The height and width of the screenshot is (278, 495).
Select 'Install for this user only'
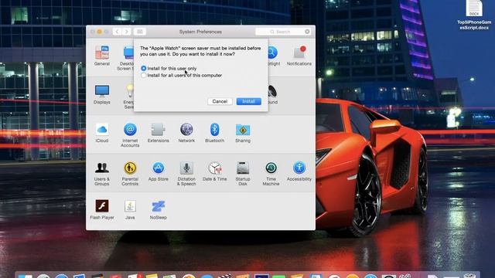(169, 69)
